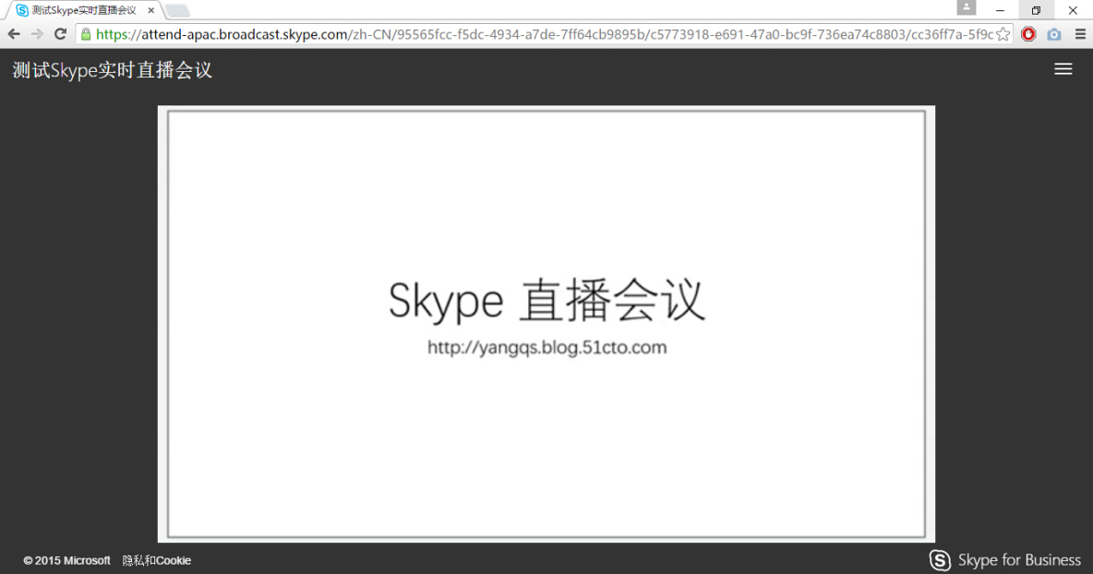This screenshot has width=1093, height=574.
Task: Click the browser forward arrow
Action: (37, 34)
